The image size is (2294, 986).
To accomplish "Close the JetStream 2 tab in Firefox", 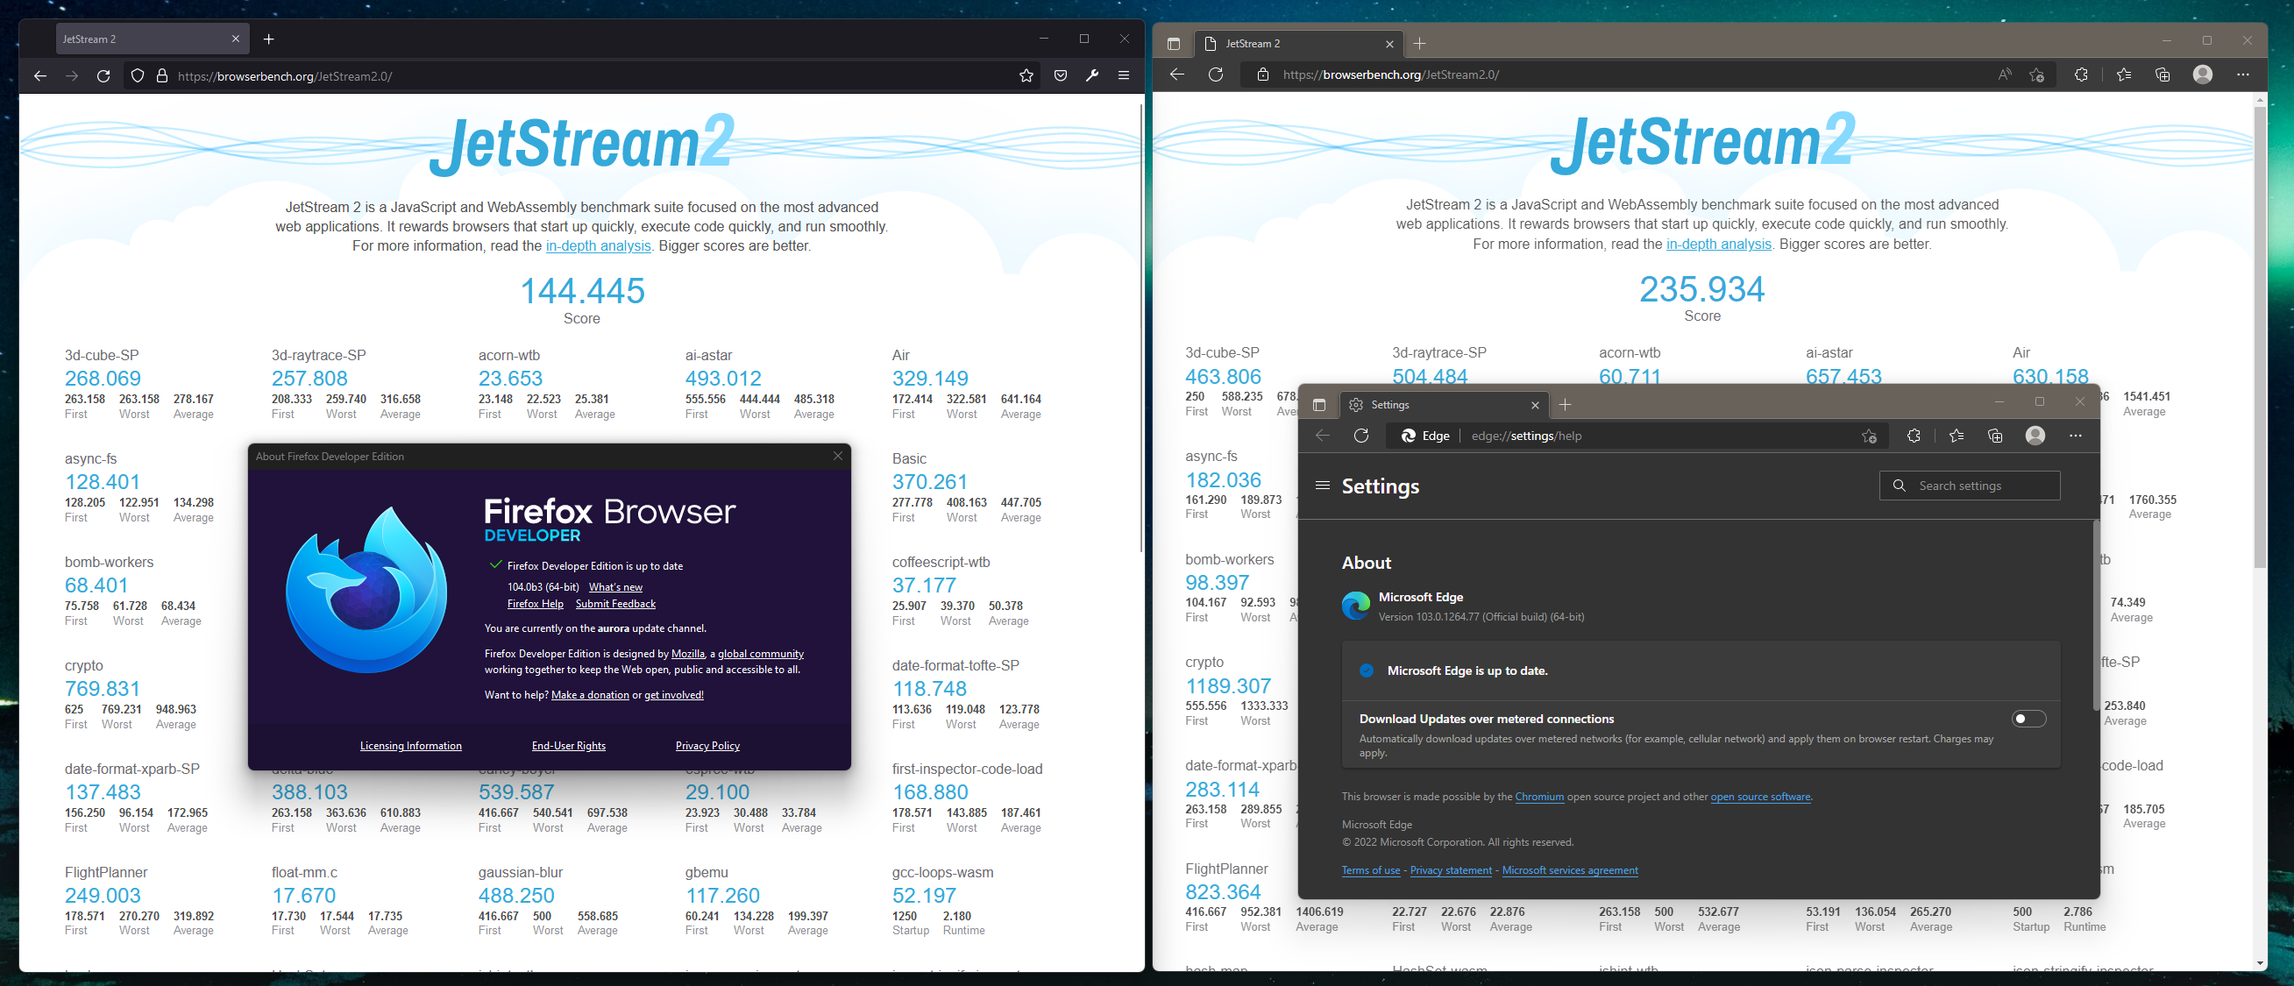I will point(235,39).
